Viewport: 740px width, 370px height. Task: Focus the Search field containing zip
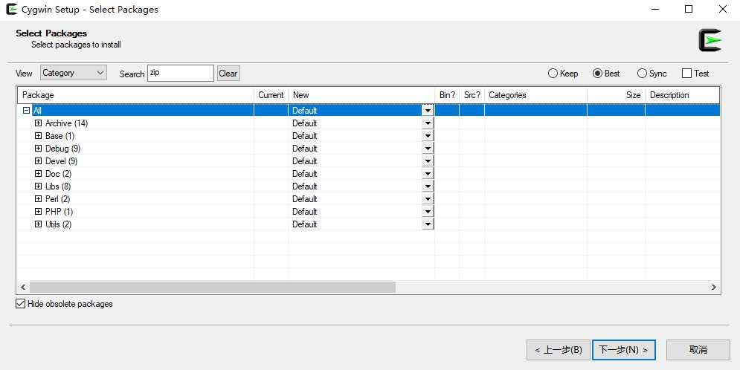click(x=181, y=73)
